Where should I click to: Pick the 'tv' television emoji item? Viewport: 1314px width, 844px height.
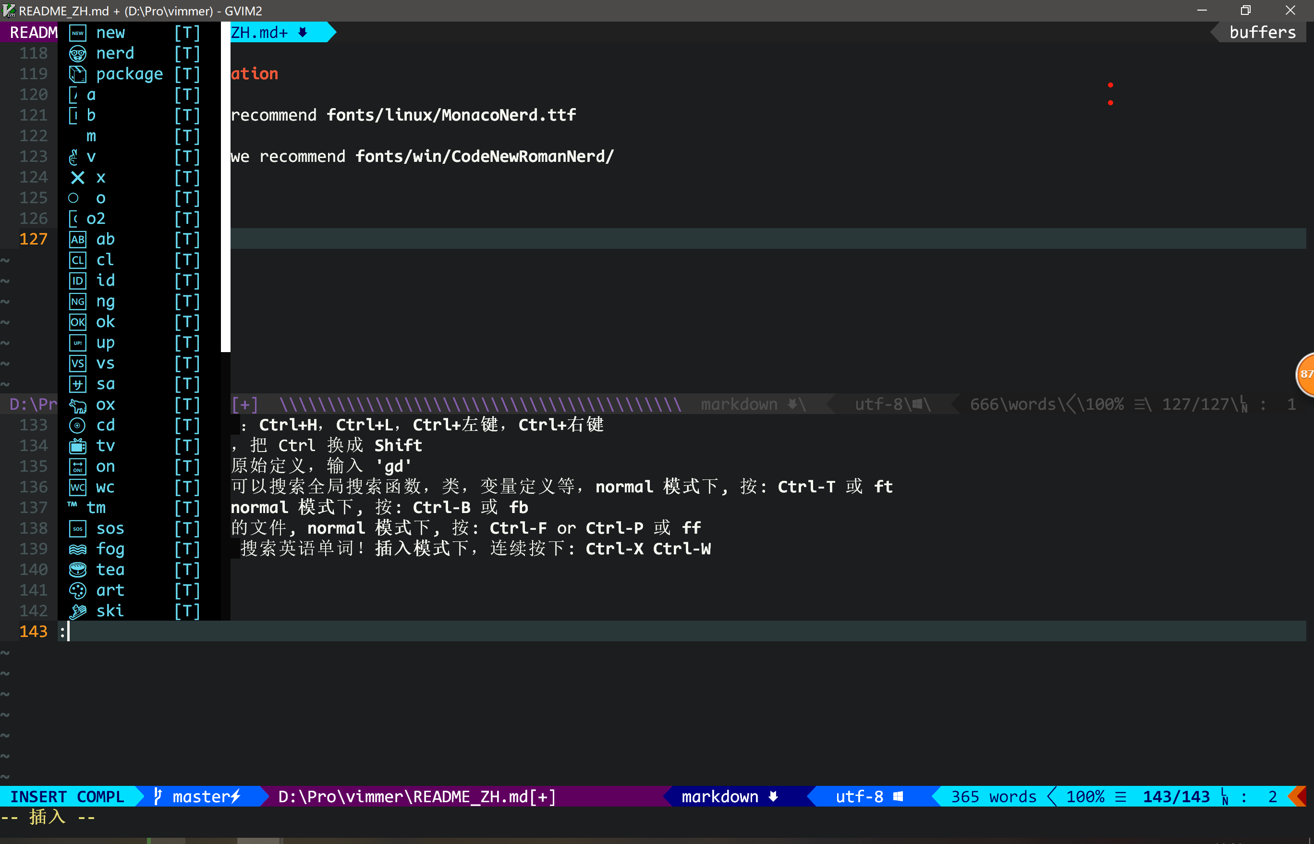[x=139, y=446]
